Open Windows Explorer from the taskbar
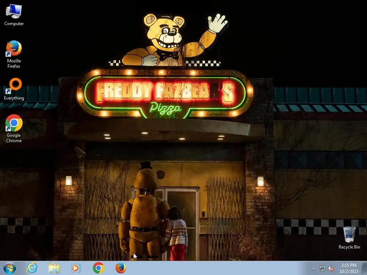Image resolution: width=367 pixels, height=275 pixels. (x=54, y=268)
